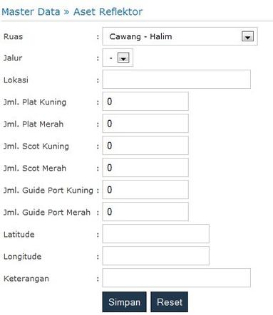Expand the Jalur dropdown arrow

tap(123, 58)
